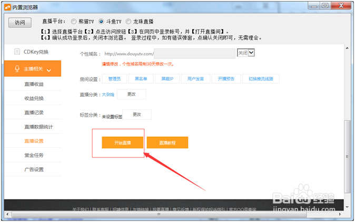This screenshot has width=355, height=222.
Task: Click the horizontal scrollbar left arrow
Action: tap(7, 214)
